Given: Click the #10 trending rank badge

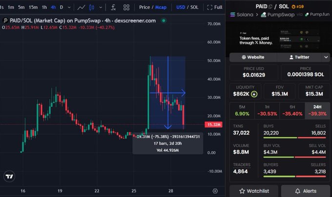Looking at the screenshot, I should 297,6.
